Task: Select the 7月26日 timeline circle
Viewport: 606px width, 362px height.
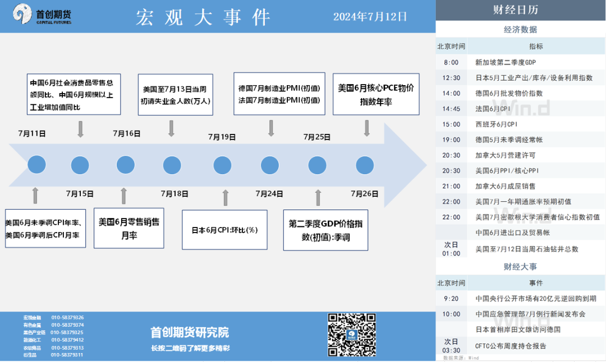Action: pos(365,165)
